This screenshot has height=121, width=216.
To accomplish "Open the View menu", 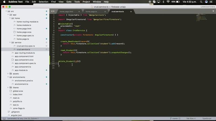I will click(x=61, y=2).
